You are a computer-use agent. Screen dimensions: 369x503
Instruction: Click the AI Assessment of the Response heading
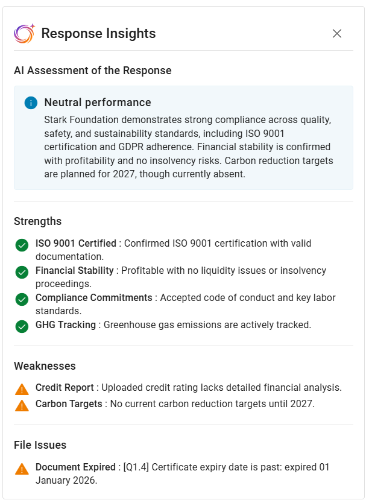tap(93, 71)
